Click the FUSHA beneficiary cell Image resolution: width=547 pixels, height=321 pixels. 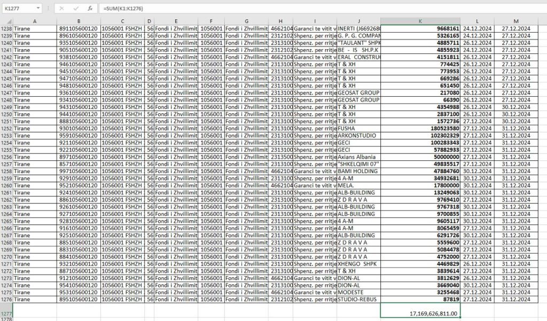click(x=358, y=128)
